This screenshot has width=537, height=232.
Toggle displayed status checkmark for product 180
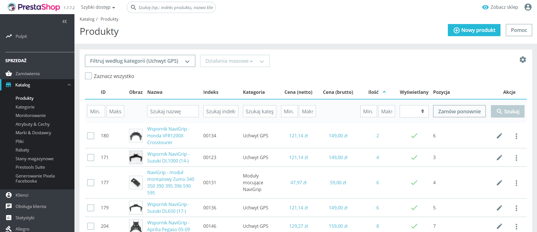414,136
